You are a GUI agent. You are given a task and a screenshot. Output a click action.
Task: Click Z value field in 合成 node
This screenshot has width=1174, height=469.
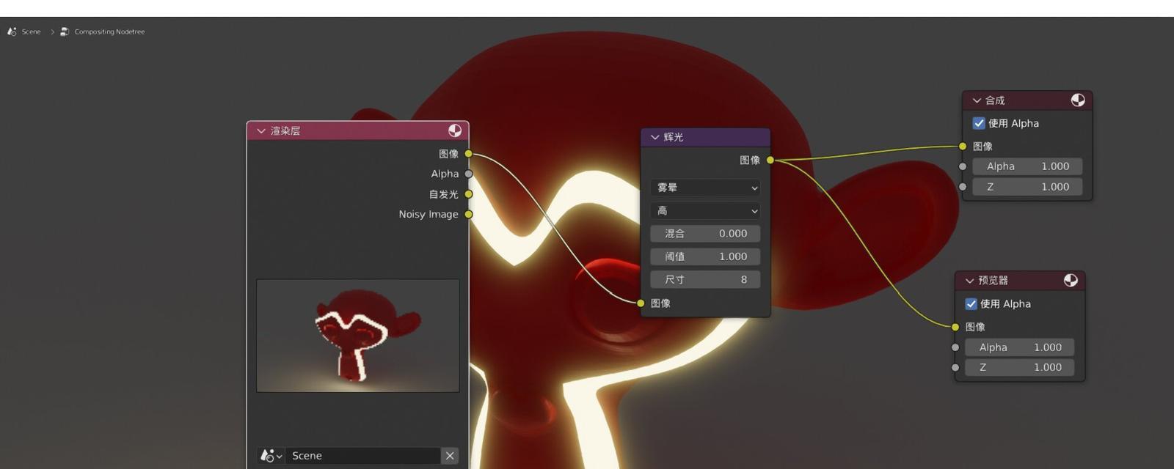pyautogui.click(x=1027, y=187)
